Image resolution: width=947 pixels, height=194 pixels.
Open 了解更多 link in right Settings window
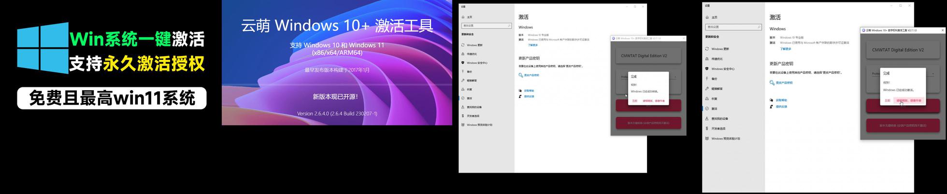point(786,49)
